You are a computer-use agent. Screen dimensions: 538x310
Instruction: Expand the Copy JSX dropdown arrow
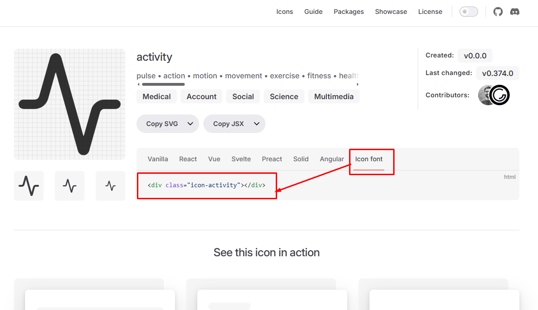tap(257, 124)
